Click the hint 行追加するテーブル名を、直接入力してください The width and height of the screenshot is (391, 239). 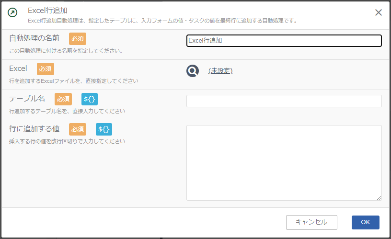[67, 111]
